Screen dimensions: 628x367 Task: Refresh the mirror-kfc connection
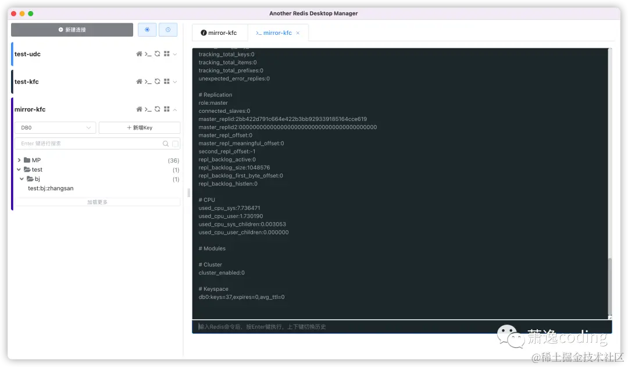tap(158, 109)
